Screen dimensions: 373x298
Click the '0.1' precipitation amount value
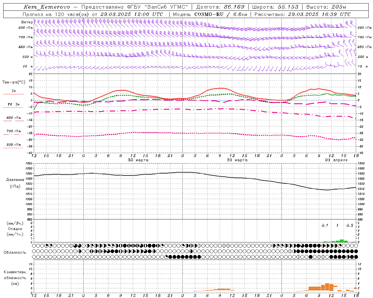click(x=325, y=226)
